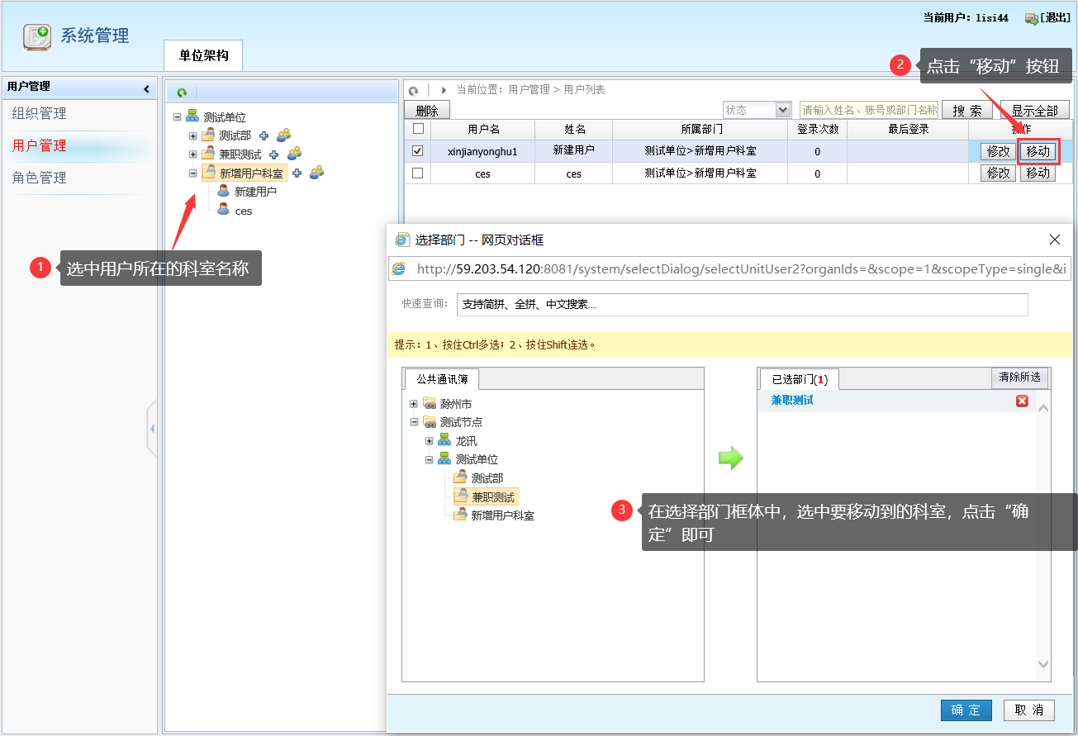This screenshot has width=1078, height=736.
Task: Click the user-group icon next to 兼职测试
Action: 294,154
